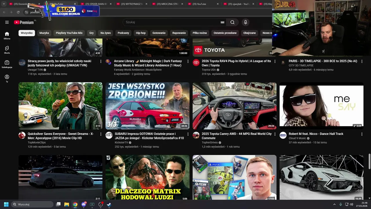Play the Quicksilver Saves Everyone thumbnail

(60, 106)
